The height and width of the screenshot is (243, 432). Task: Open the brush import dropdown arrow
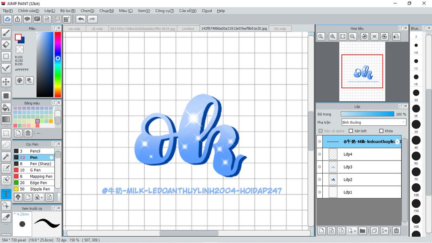tap(42, 198)
